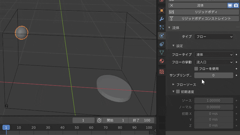Click the Z initial velocity field
This screenshot has width=240, height=135.
coord(214,125)
